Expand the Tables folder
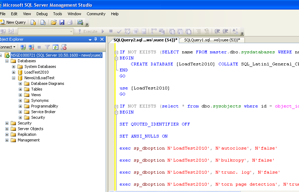 click(20, 89)
